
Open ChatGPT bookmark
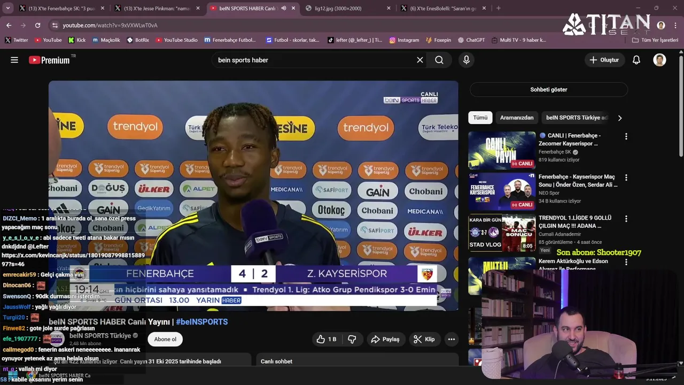(471, 40)
